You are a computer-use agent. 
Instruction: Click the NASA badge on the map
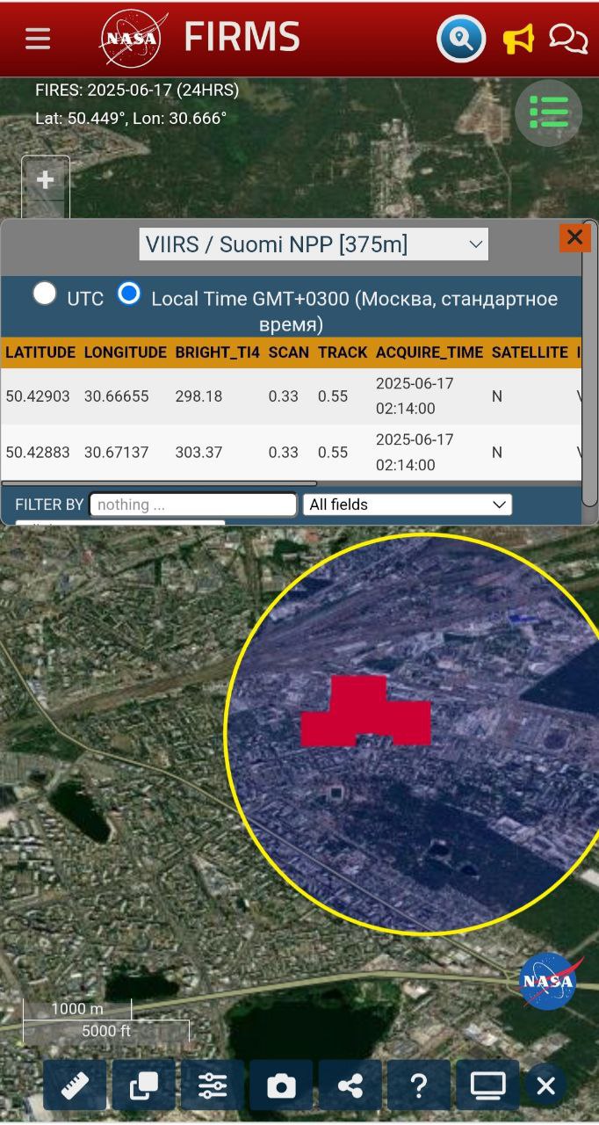point(550,982)
